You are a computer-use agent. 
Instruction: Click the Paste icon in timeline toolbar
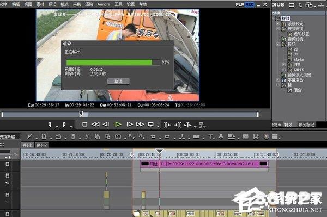[107, 137]
